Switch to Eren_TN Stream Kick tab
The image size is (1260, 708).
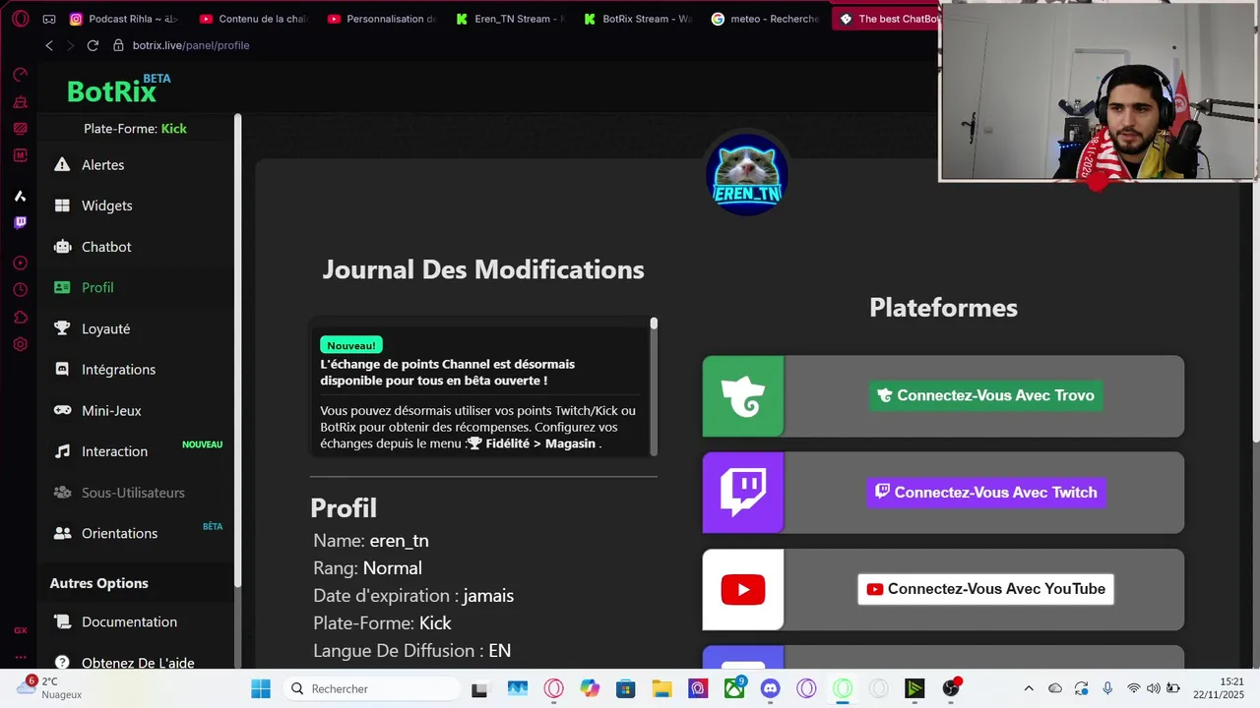coord(509,19)
